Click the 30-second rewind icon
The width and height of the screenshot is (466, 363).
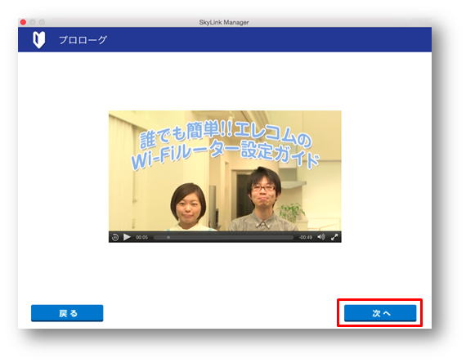115,237
